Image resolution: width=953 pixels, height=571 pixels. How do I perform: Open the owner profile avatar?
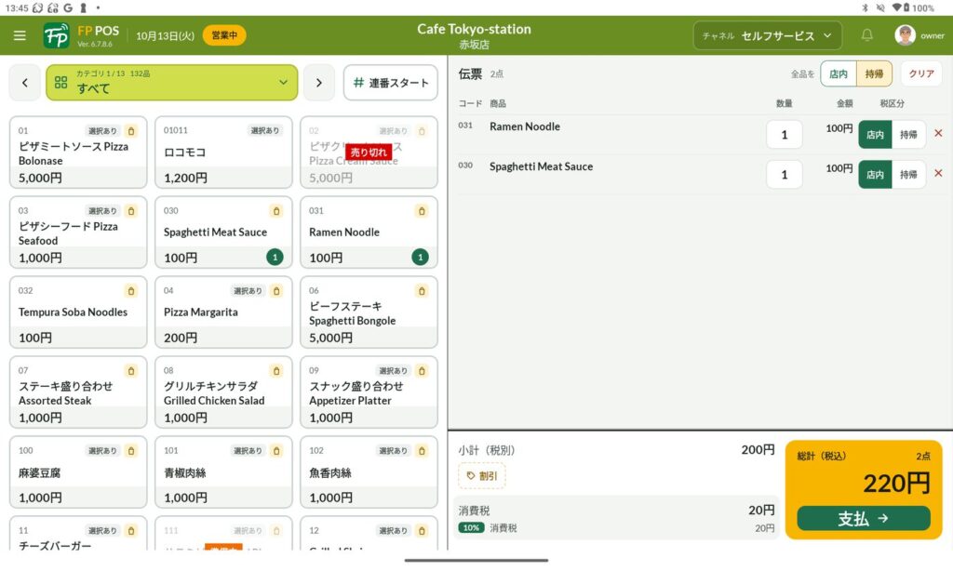coord(905,35)
